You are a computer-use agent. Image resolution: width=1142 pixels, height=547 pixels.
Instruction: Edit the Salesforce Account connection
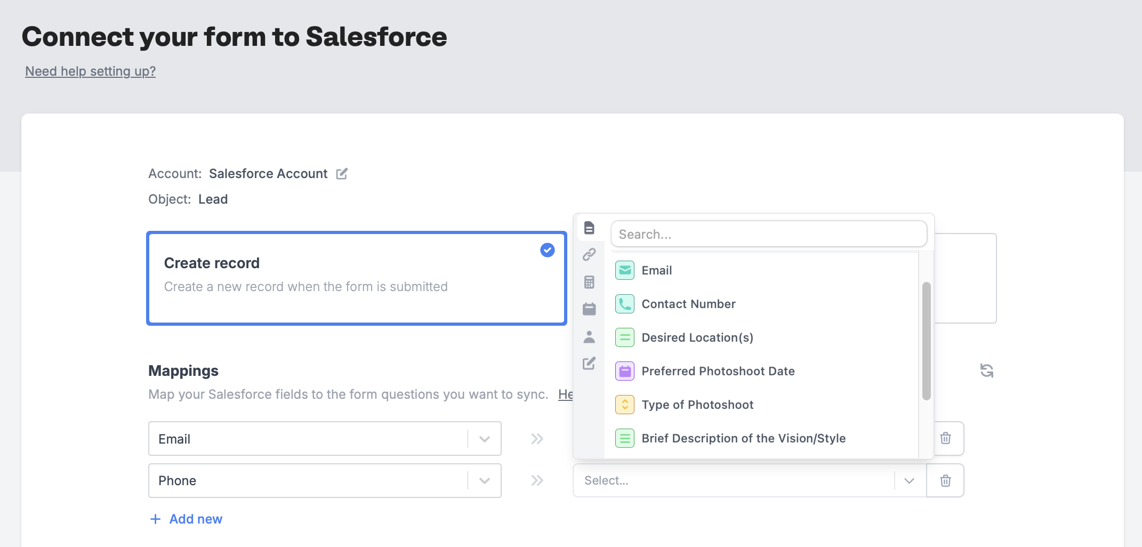342,174
